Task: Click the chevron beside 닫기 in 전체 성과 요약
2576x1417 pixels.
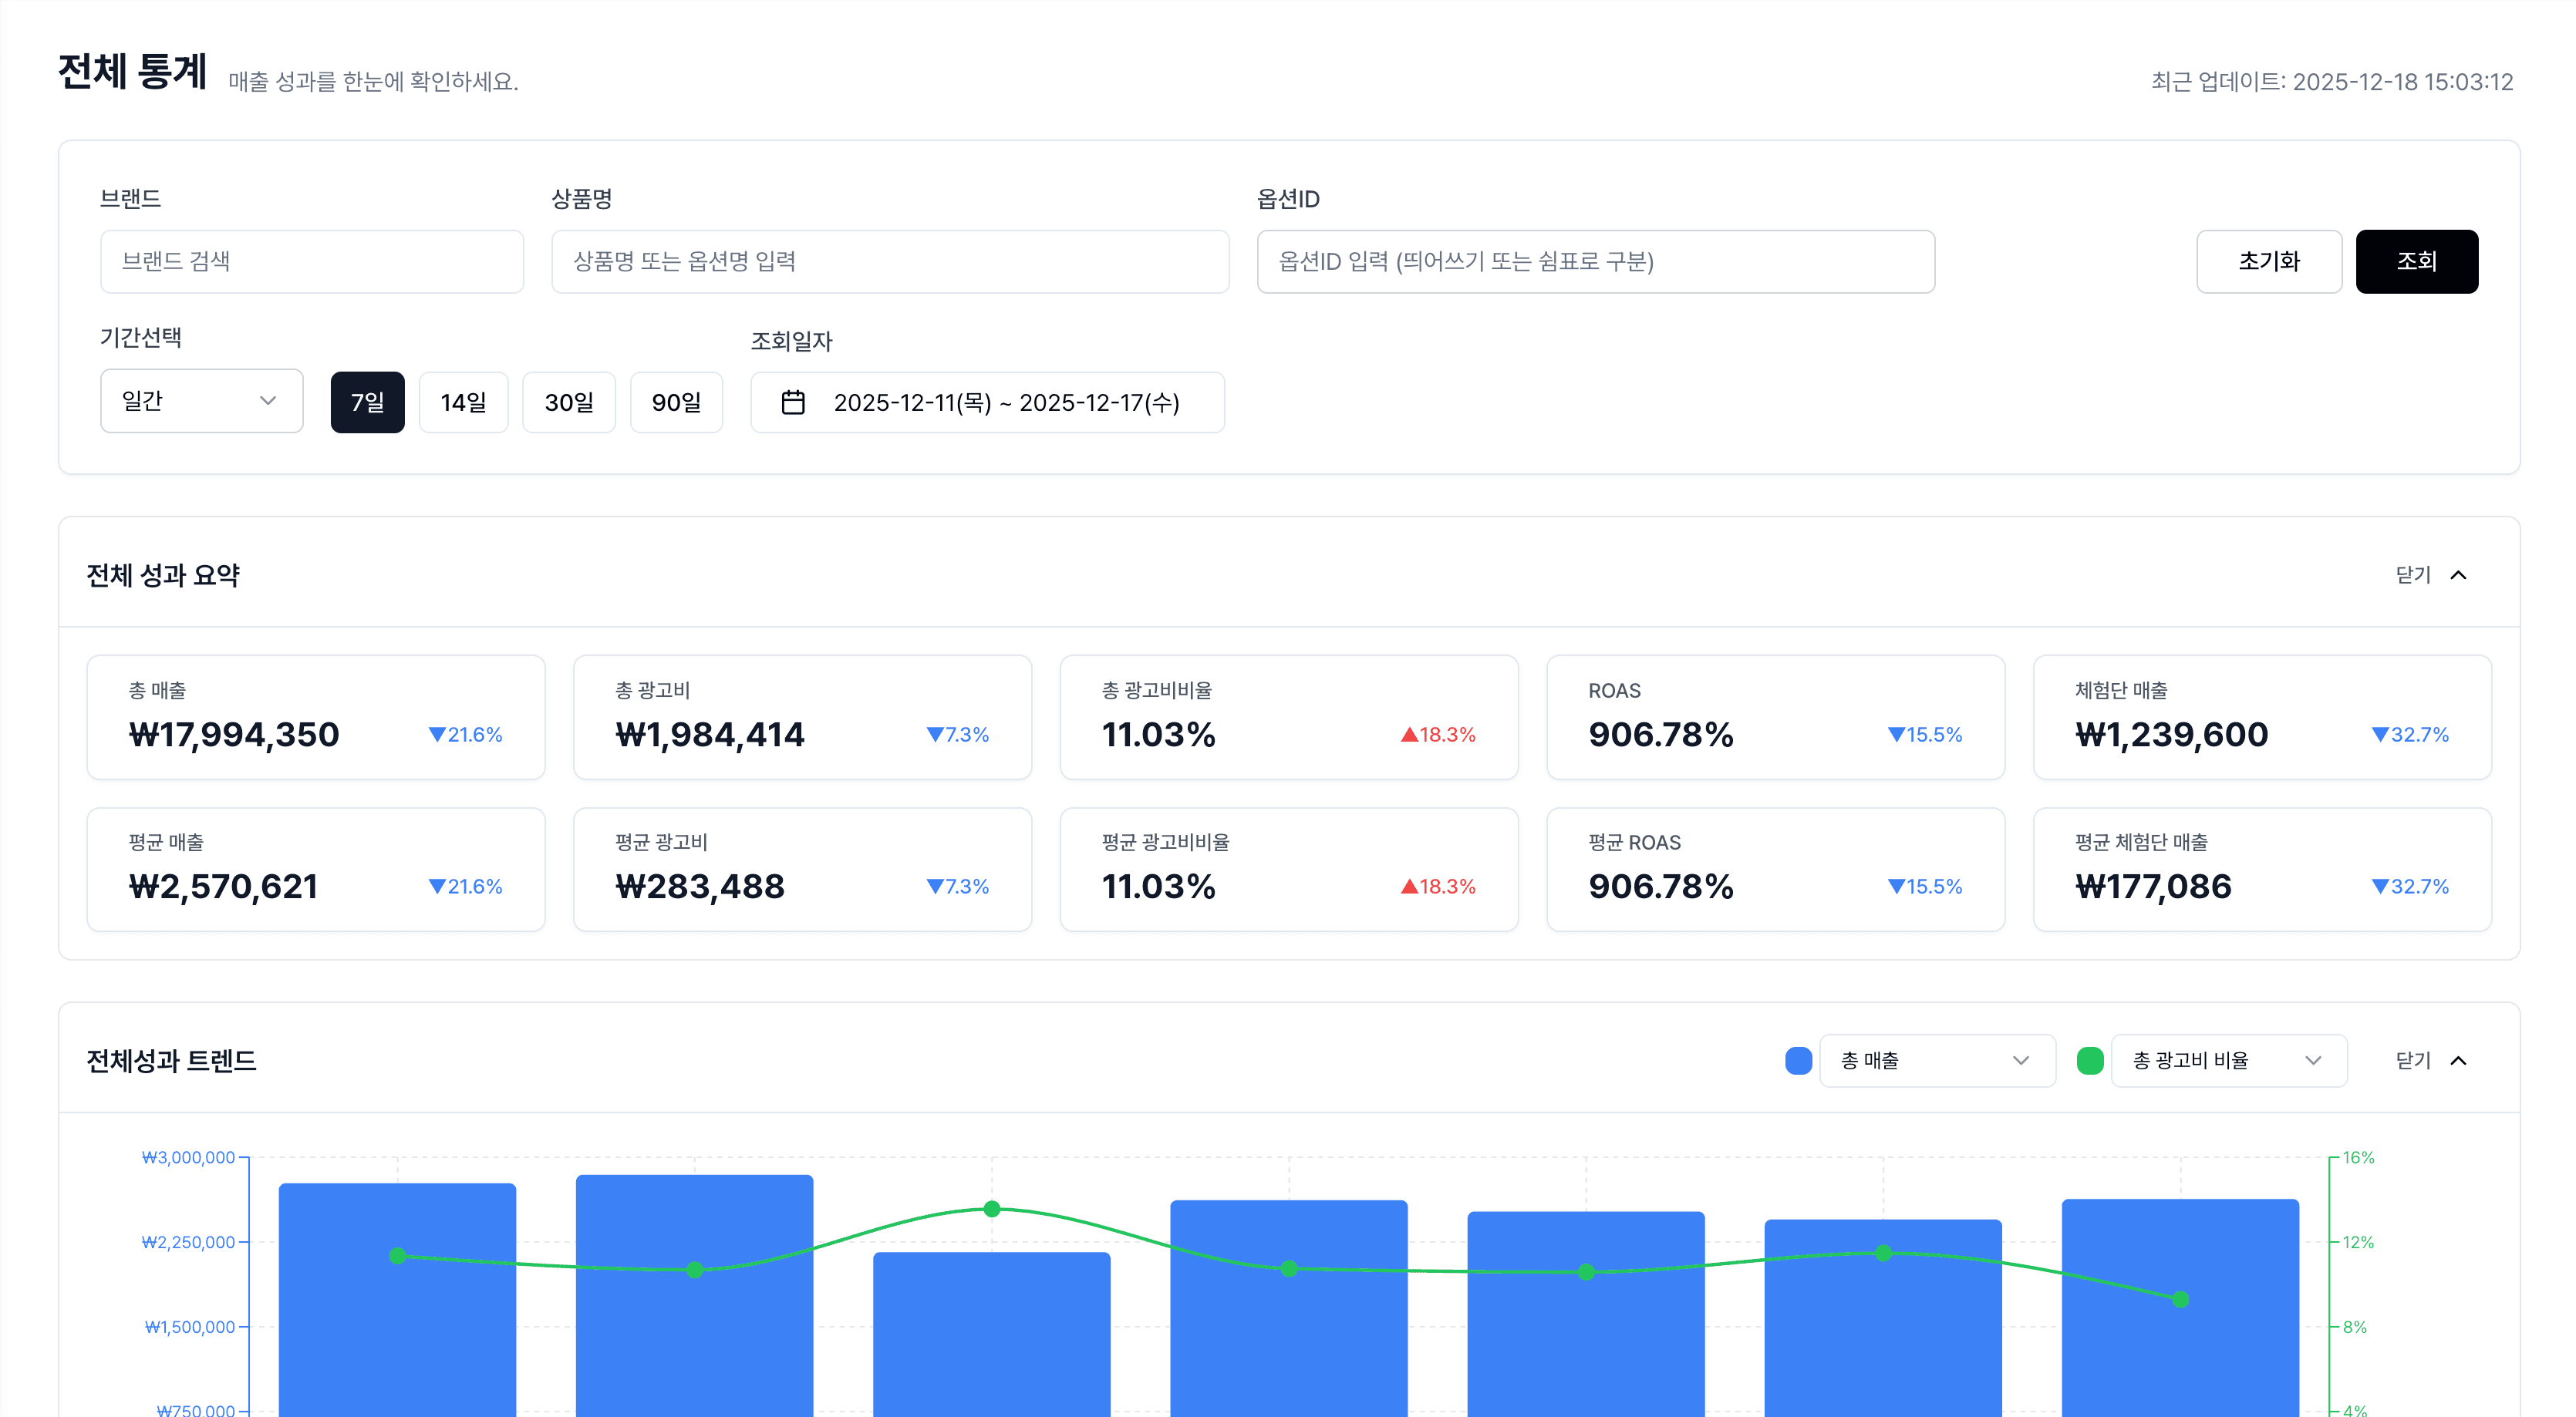Action: tap(2459, 574)
